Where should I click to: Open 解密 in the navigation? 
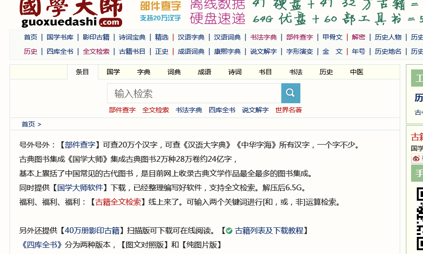click(x=358, y=37)
